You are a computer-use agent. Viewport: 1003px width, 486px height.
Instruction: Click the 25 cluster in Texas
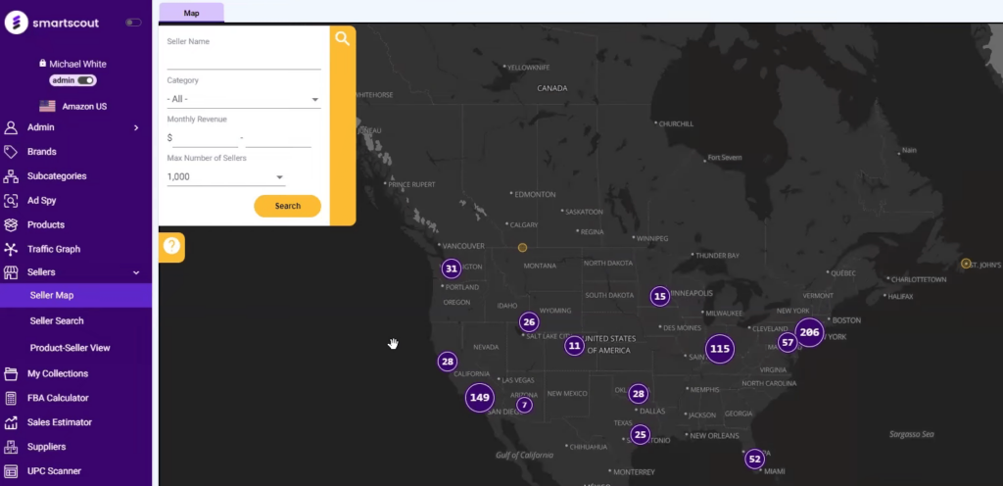[641, 435]
